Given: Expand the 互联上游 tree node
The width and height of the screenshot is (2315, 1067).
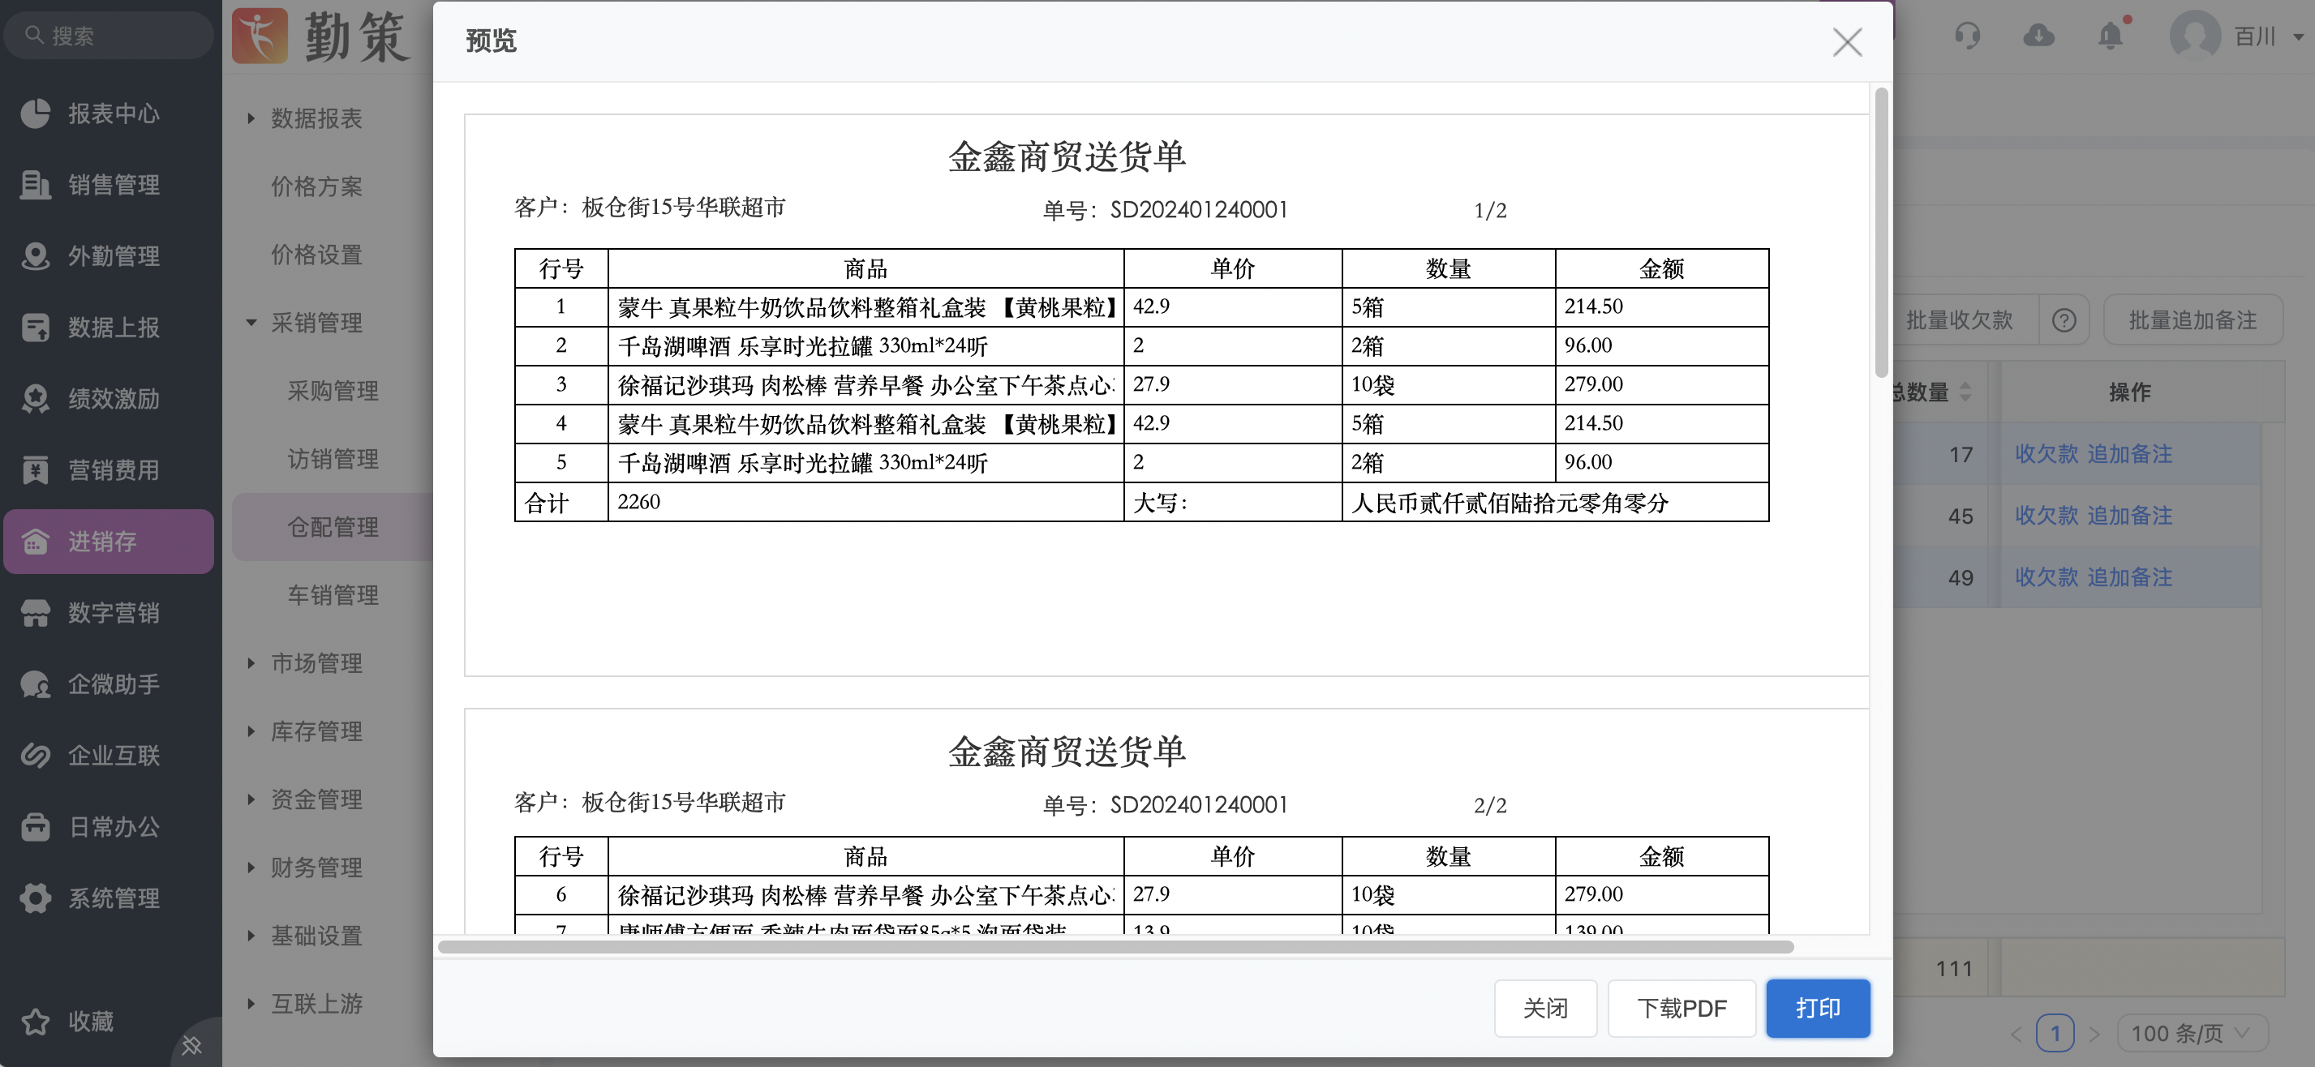Looking at the screenshot, I should (251, 1003).
